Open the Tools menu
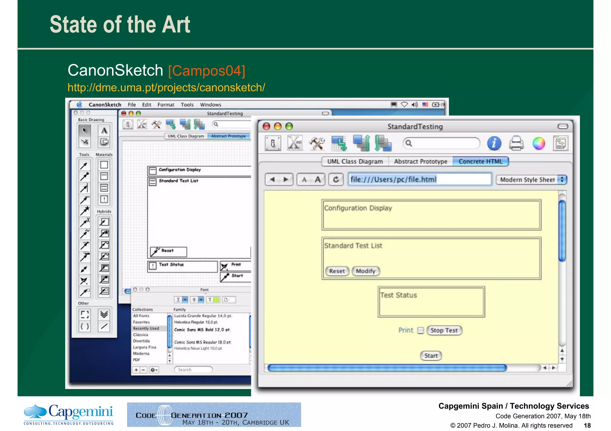Screen dimensions: 611x431 (x=187, y=105)
